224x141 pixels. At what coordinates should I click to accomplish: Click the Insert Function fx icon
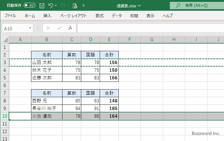70,28
